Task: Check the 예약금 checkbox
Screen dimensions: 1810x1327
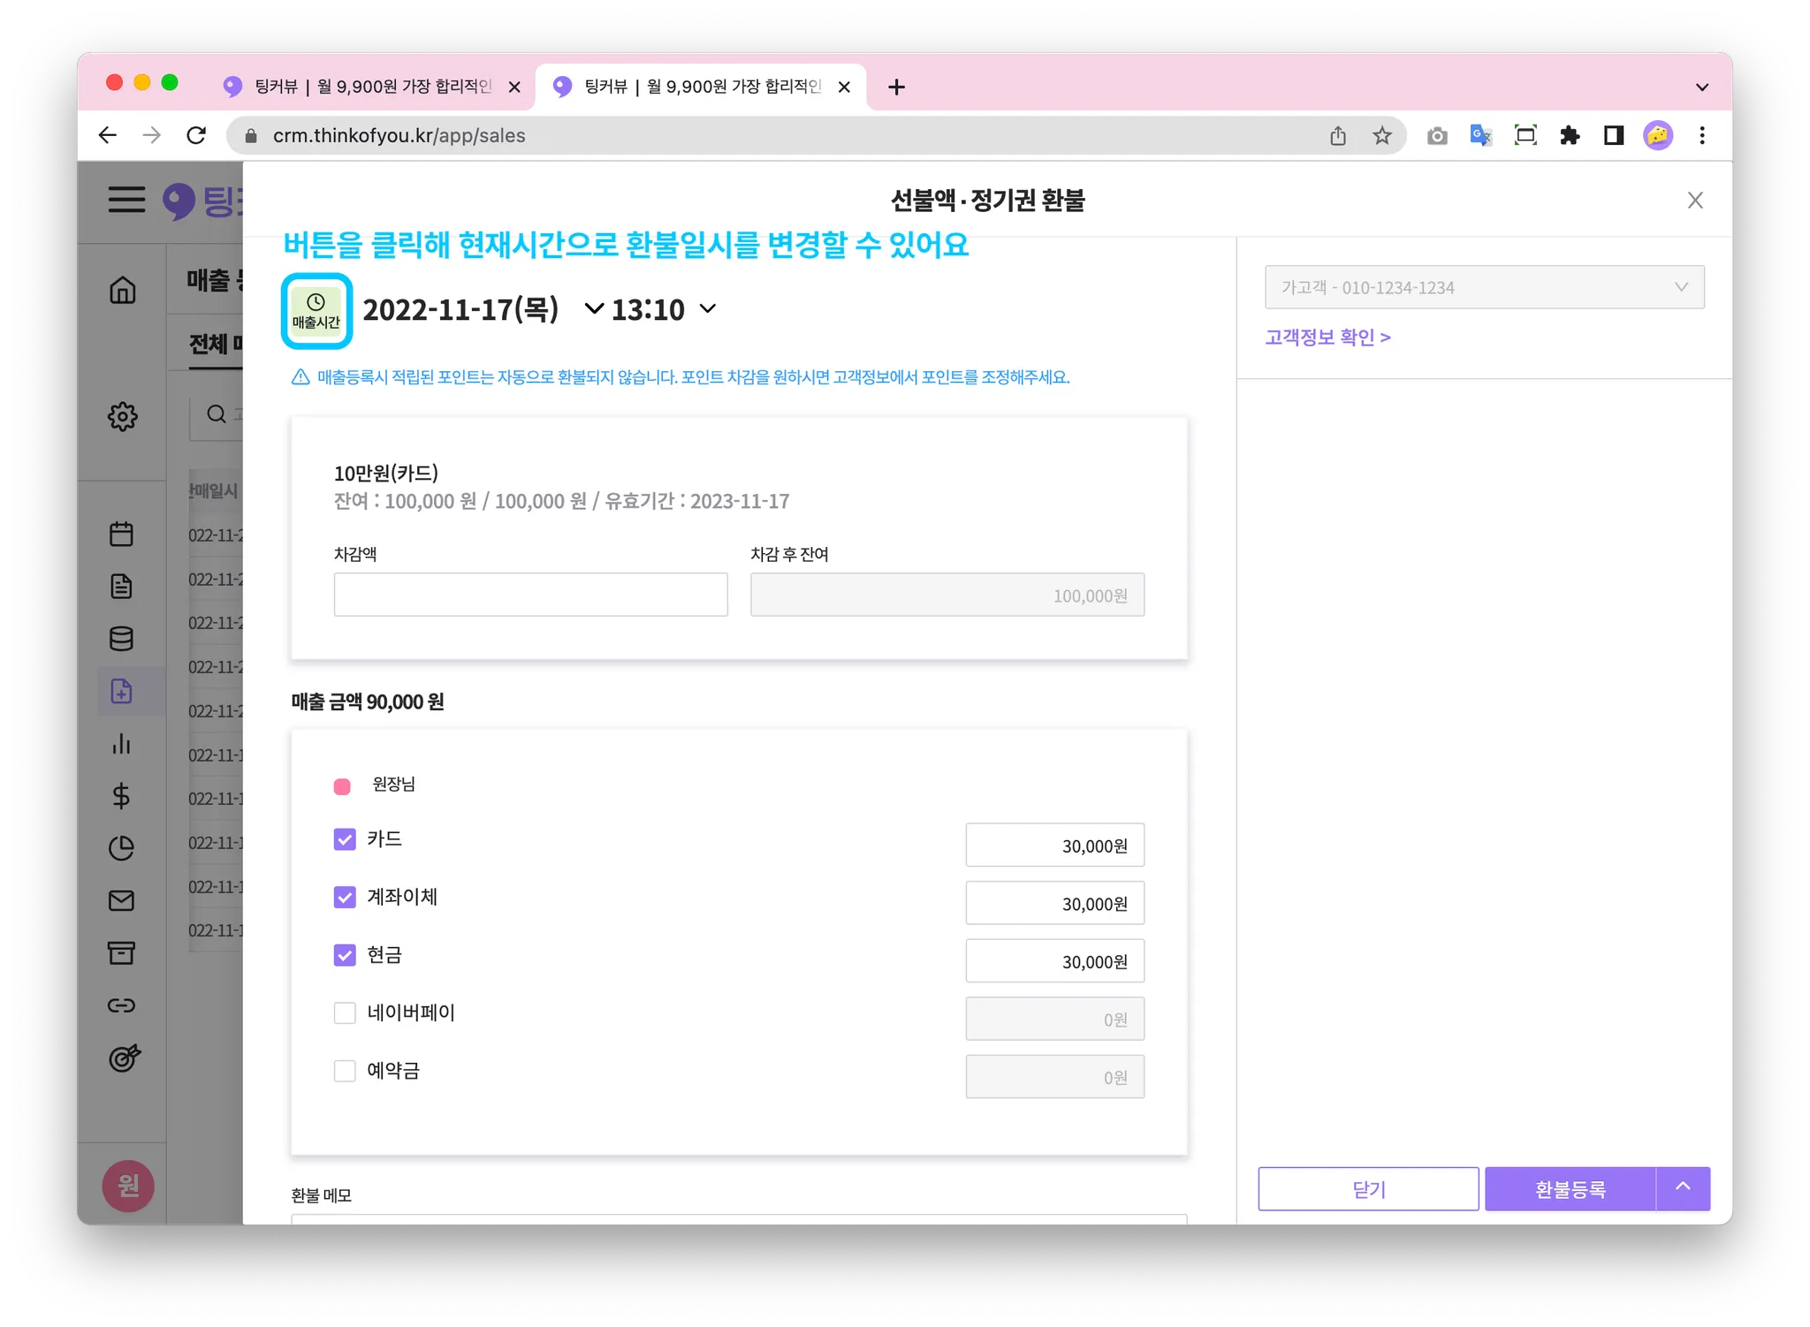Action: coord(345,1071)
